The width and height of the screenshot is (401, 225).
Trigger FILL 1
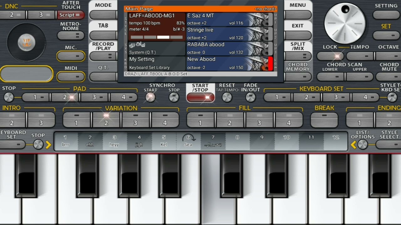click(200, 120)
